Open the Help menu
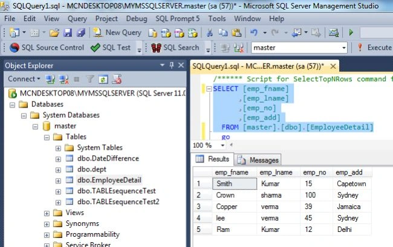The image size is (393, 247). (x=276, y=19)
